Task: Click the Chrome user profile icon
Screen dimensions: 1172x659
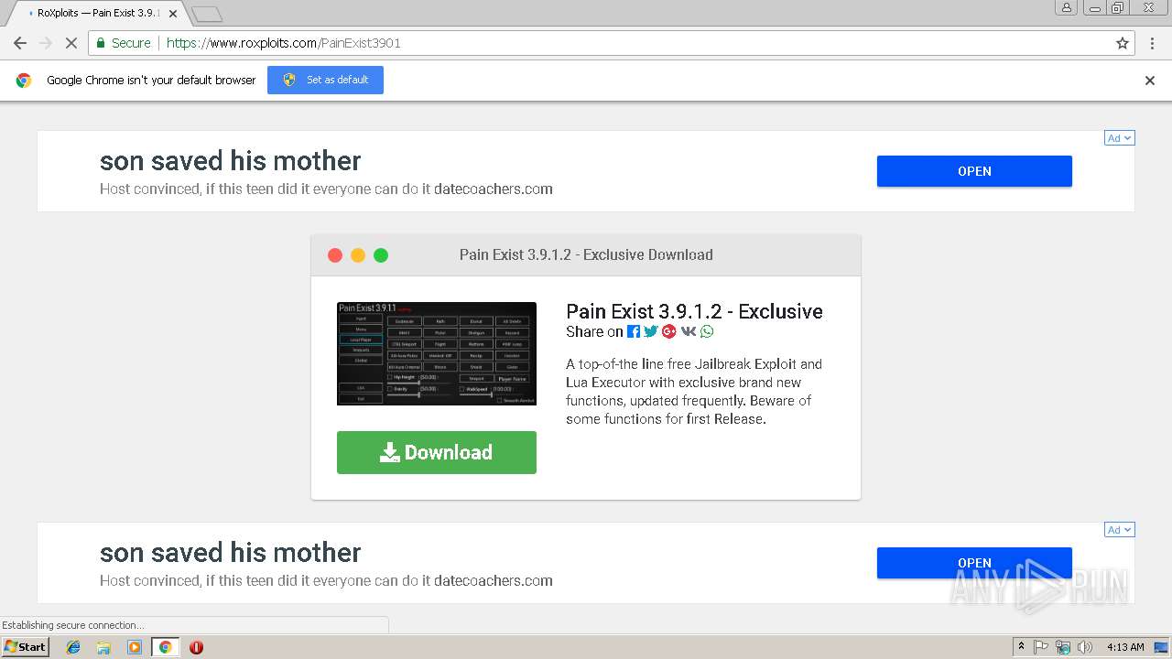Action: [x=1067, y=7]
